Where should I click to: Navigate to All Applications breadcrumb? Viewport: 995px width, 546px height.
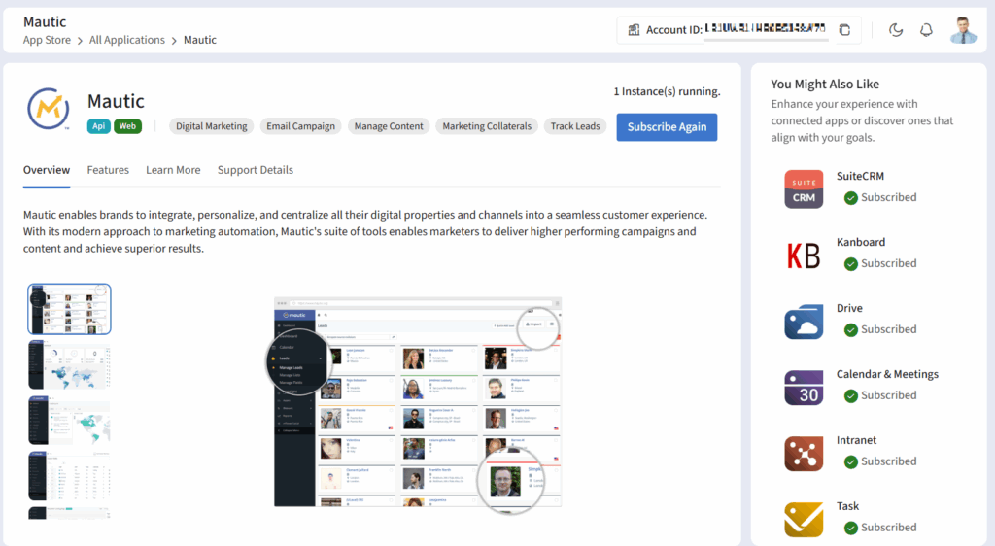127,40
